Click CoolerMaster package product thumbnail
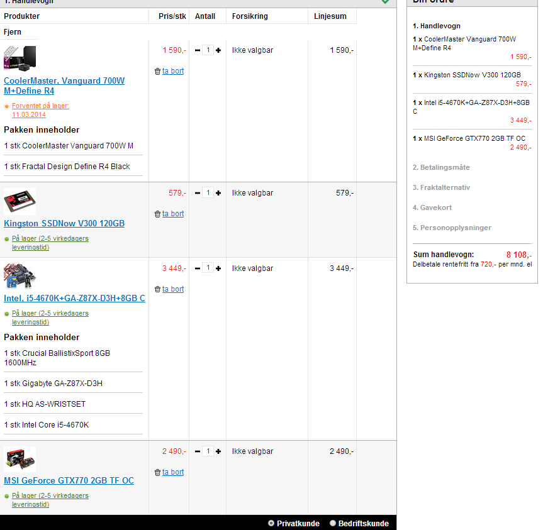 tap(20, 58)
